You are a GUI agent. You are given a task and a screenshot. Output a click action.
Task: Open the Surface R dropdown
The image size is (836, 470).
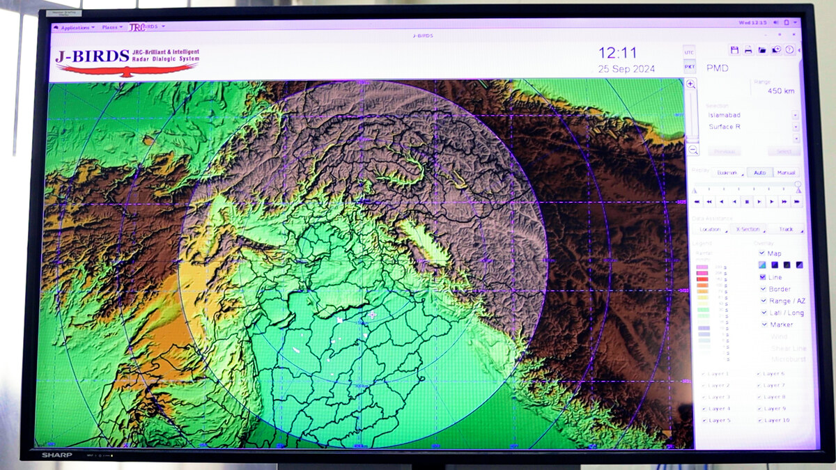[x=796, y=127]
